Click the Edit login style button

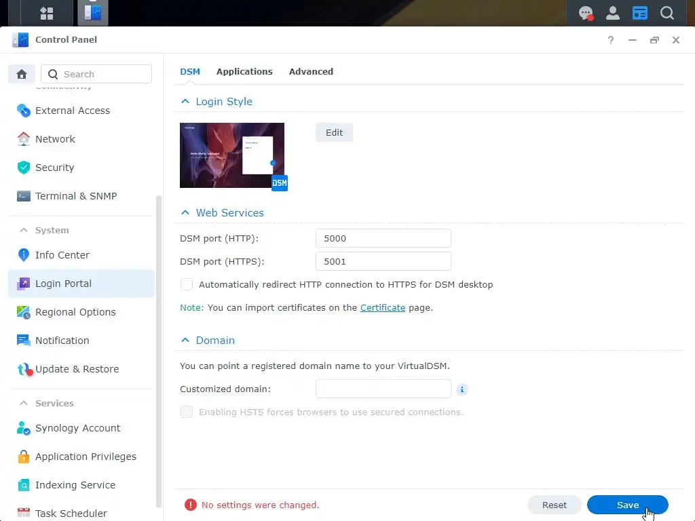pyautogui.click(x=334, y=132)
